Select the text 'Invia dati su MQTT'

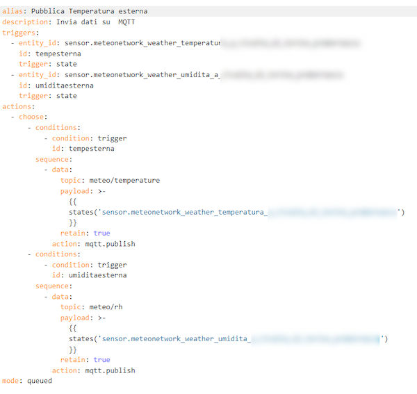pos(95,22)
